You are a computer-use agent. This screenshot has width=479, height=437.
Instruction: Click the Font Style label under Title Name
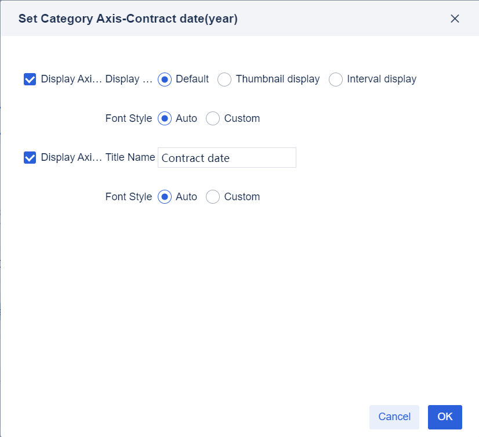tap(128, 197)
